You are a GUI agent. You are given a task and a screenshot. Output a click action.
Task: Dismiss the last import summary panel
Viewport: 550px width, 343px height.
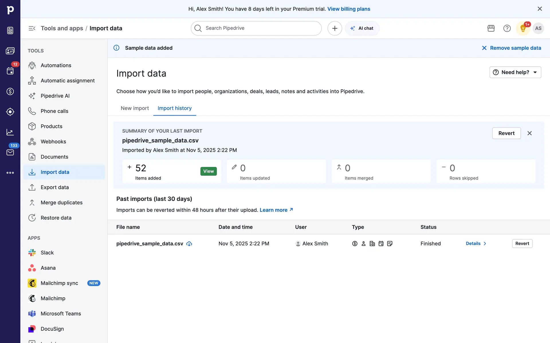tap(529, 133)
